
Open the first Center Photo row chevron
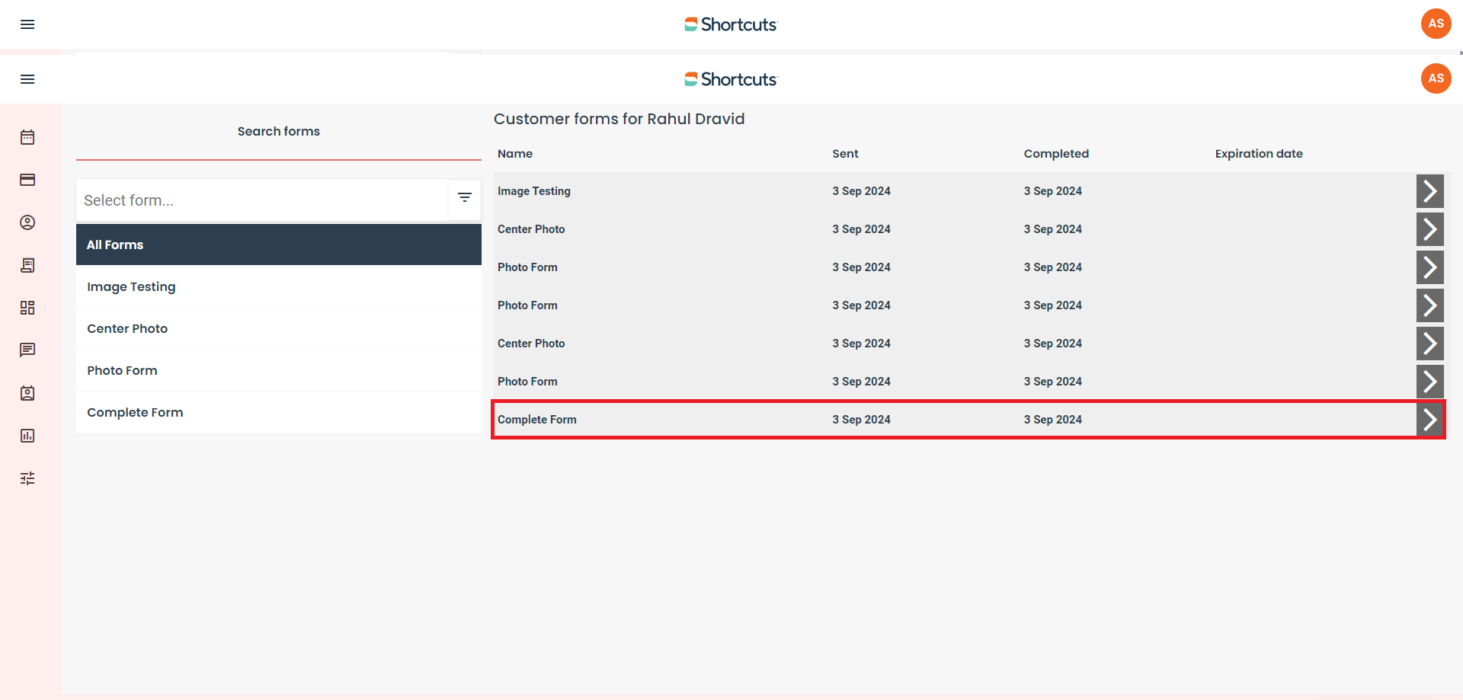pos(1429,229)
